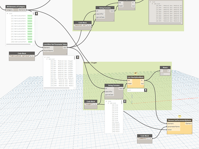Click searchFor port on Oxygen String.Contains
The height and width of the screenshot is (149, 199).
109,91
